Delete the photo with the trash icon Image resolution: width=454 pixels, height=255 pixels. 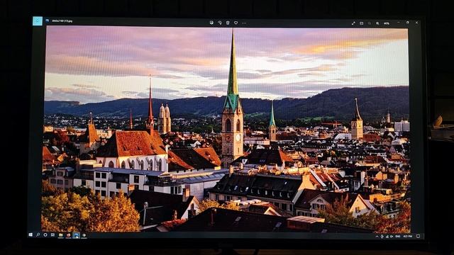pyautogui.click(x=228, y=23)
